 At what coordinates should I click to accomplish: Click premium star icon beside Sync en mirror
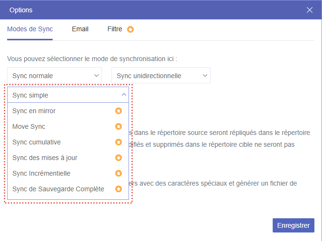pos(119,111)
